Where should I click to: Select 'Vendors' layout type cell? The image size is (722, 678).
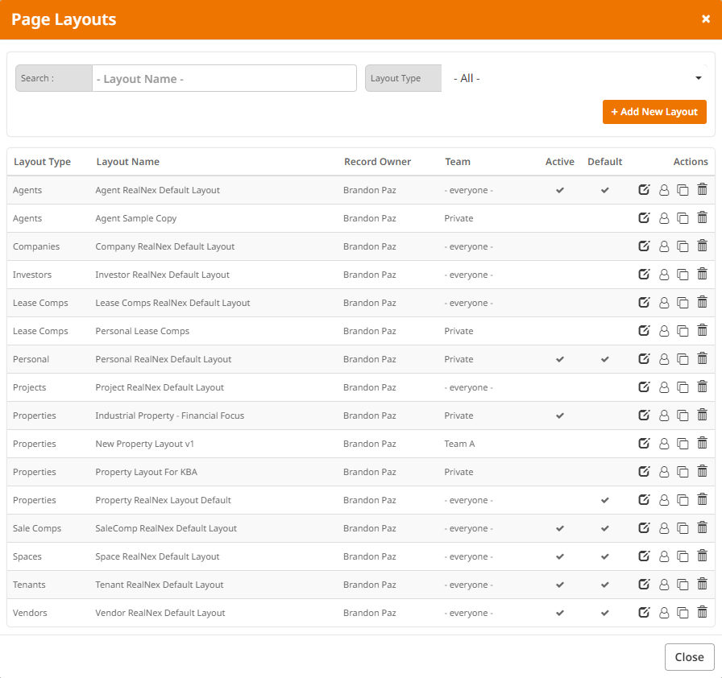click(x=30, y=613)
